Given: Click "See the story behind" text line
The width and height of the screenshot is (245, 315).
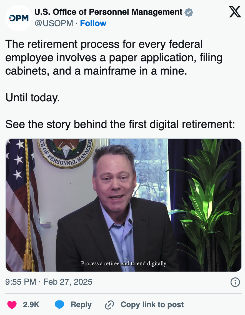Looking at the screenshot, I should click(120, 124).
